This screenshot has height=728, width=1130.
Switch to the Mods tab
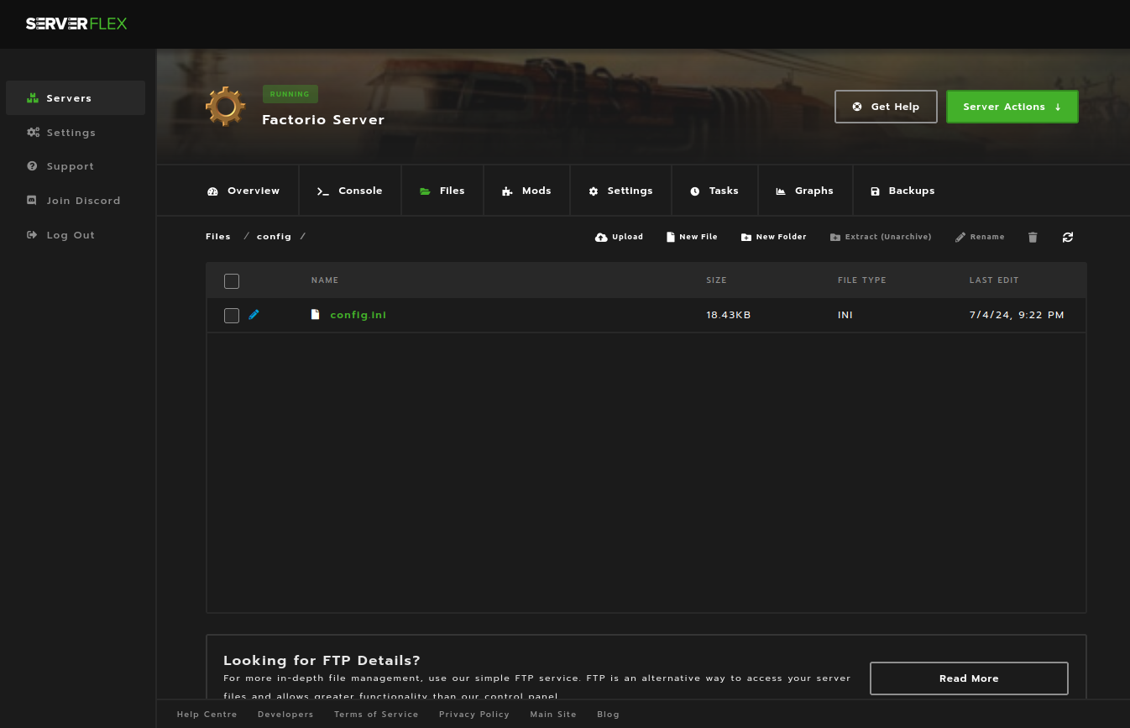[x=527, y=191]
